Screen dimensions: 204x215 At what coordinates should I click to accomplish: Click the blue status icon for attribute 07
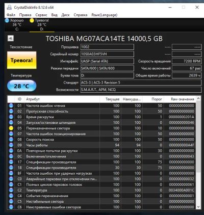[11, 134]
